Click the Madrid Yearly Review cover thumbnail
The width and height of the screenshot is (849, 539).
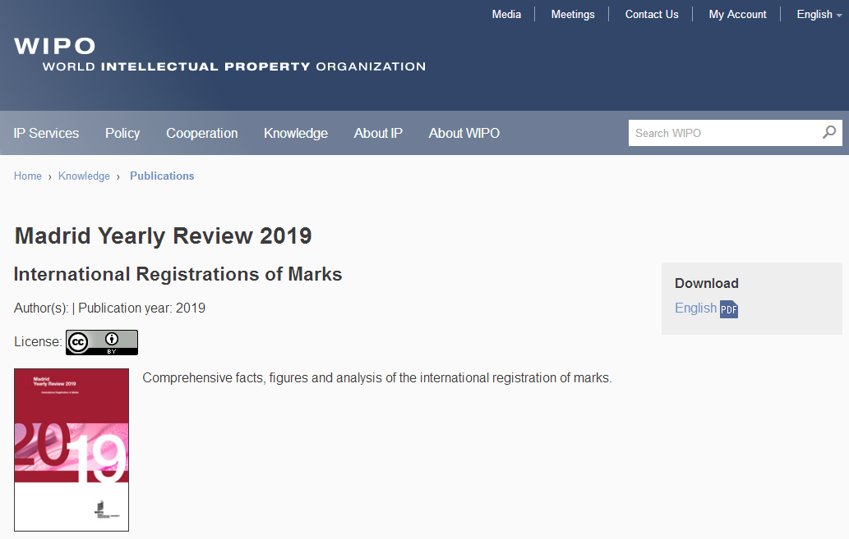click(72, 450)
